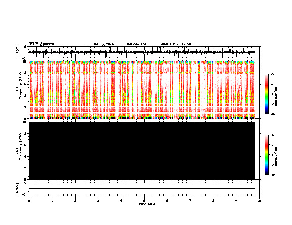
Task: Click time tick label '9' on the bottom axis
Action: pyautogui.click(x=236, y=201)
